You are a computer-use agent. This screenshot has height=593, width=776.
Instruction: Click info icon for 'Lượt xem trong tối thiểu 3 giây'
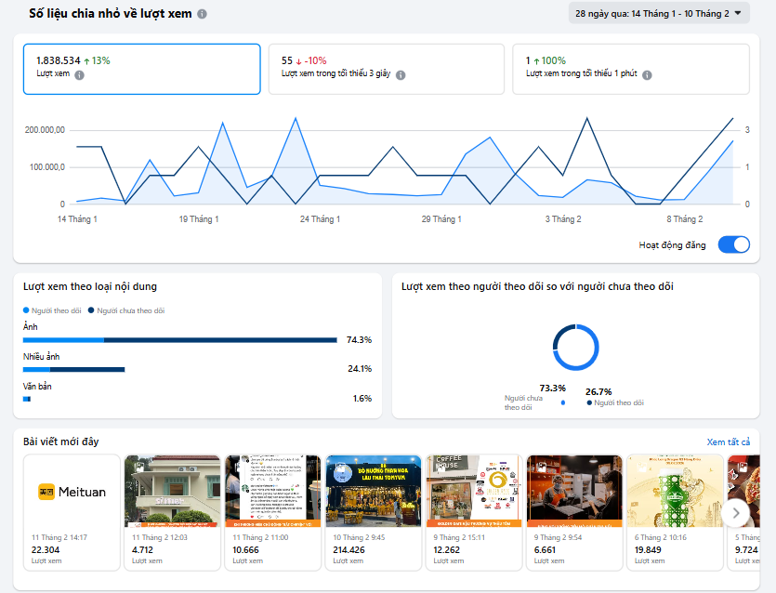coord(400,75)
